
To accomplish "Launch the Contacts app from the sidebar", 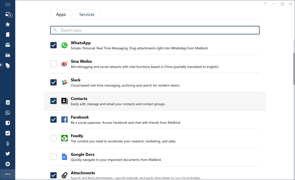I will pyautogui.click(x=8, y=102).
